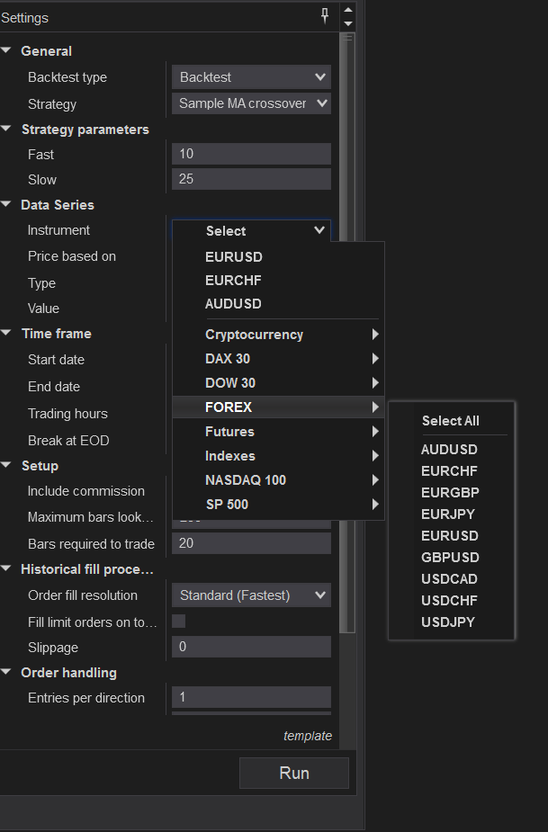Open Order fill resolution dropdown
The height and width of the screenshot is (832, 548).
pyautogui.click(x=251, y=595)
